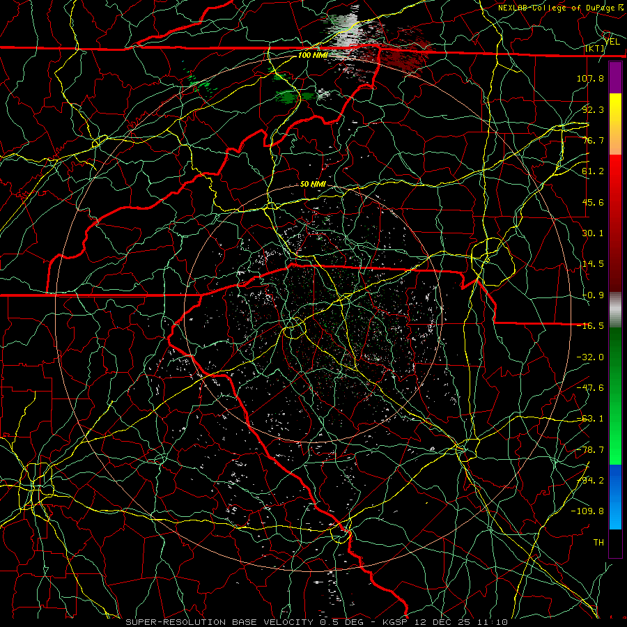This screenshot has height=627, width=627.
Task: Pick the light cyan segment of color bar
Action: coord(615,518)
